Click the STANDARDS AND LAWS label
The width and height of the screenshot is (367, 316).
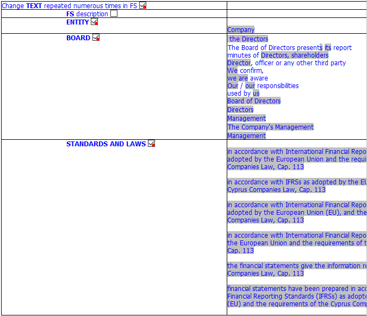[x=106, y=144]
